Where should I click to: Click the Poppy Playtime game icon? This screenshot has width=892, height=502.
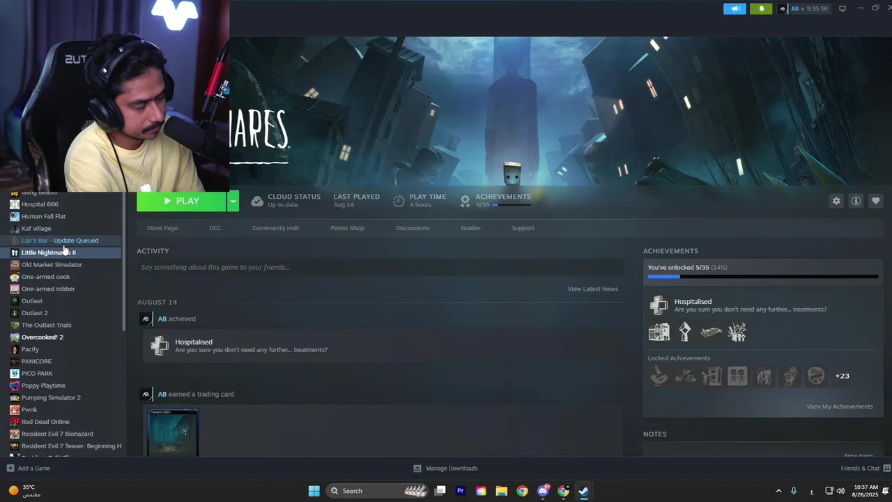pyautogui.click(x=15, y=386)
